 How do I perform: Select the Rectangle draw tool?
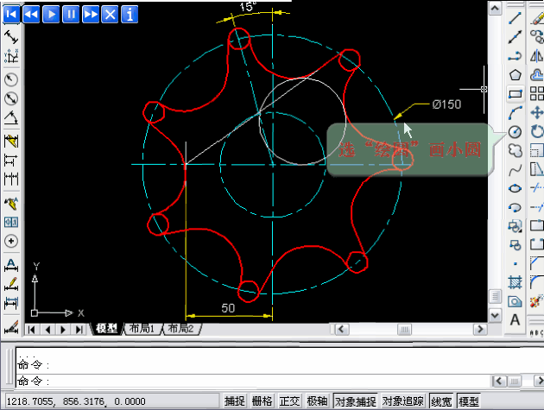(x=516, y=93)
